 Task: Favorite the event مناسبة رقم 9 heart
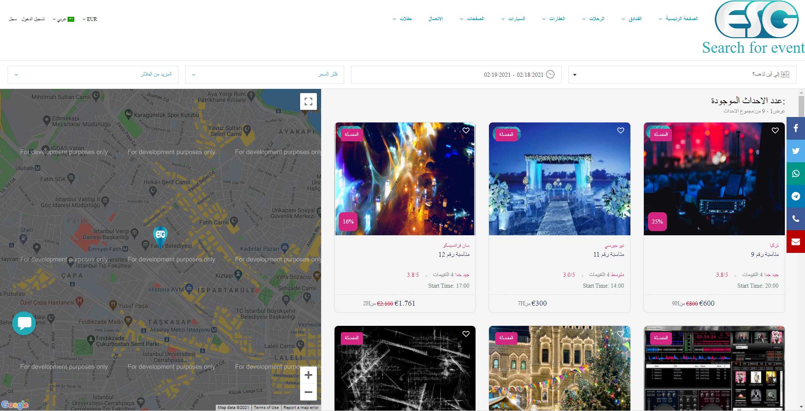point(775,130)
